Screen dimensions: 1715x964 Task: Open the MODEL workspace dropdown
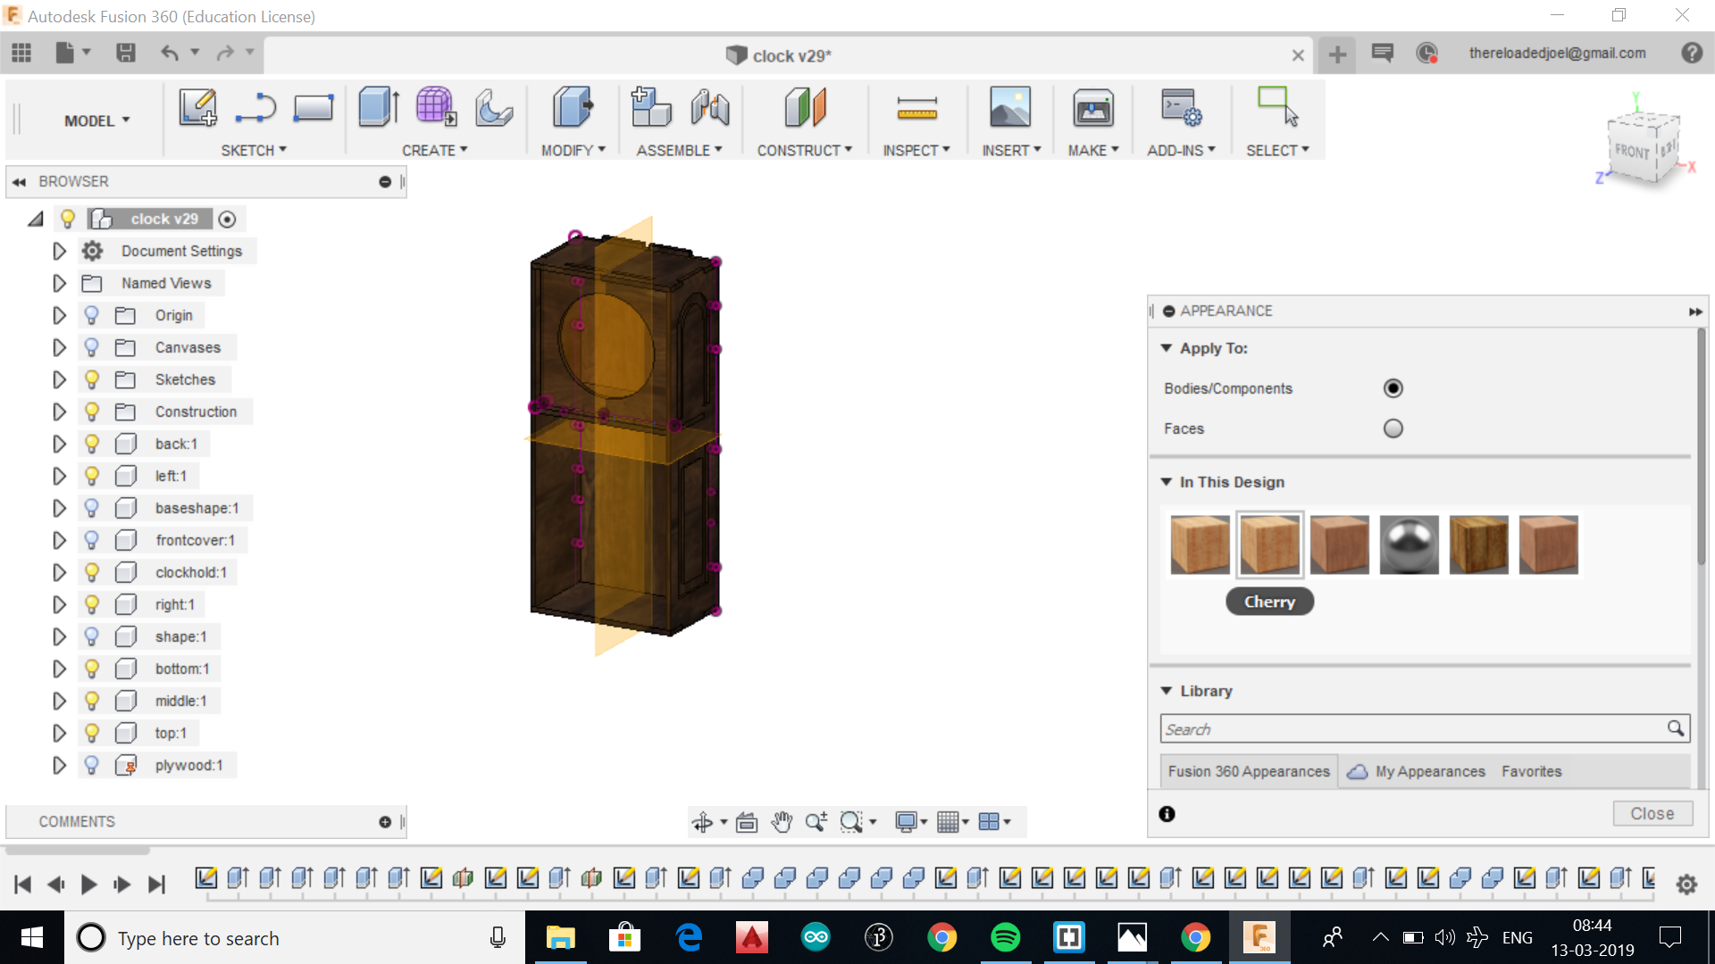coord(96,120)
